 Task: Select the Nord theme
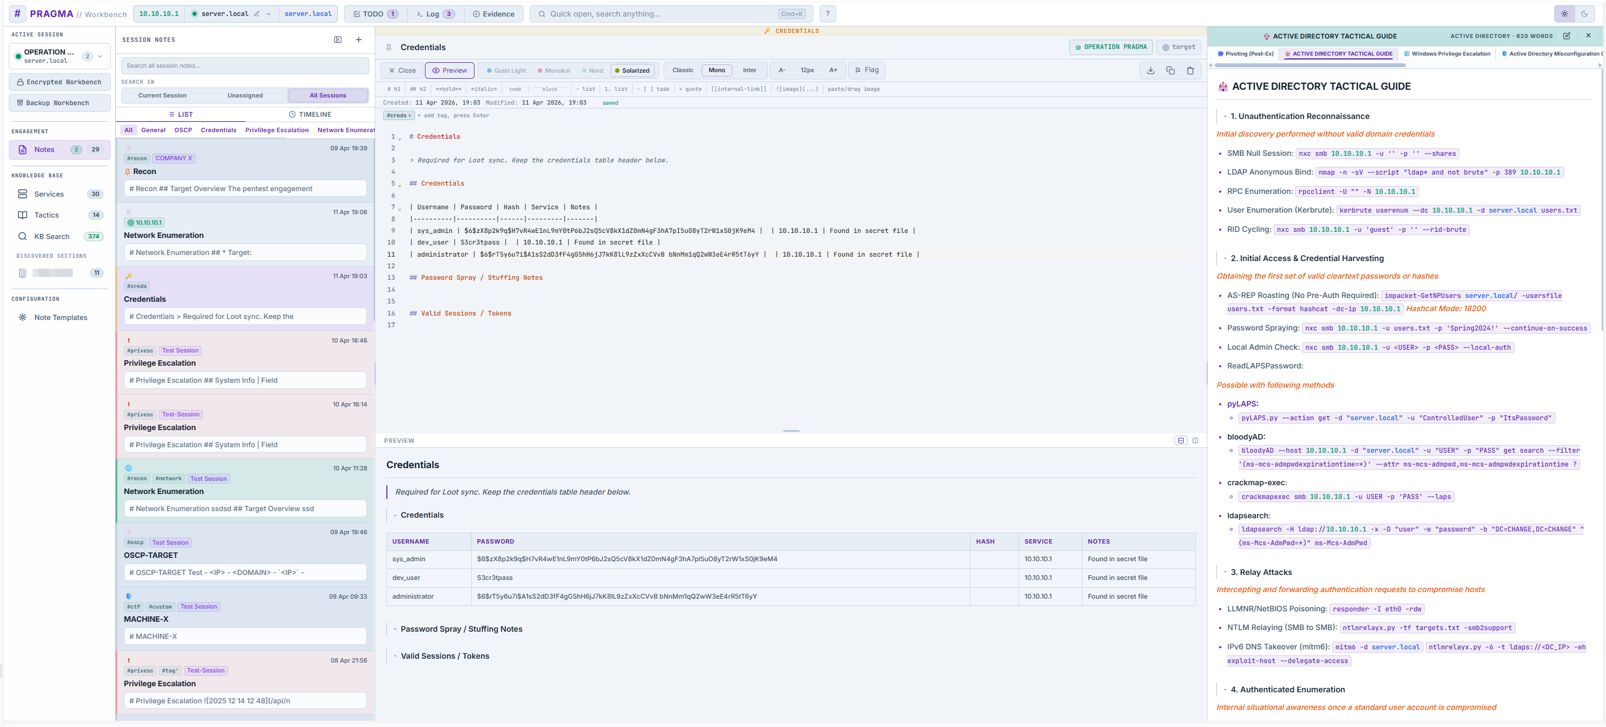[592, 71]
